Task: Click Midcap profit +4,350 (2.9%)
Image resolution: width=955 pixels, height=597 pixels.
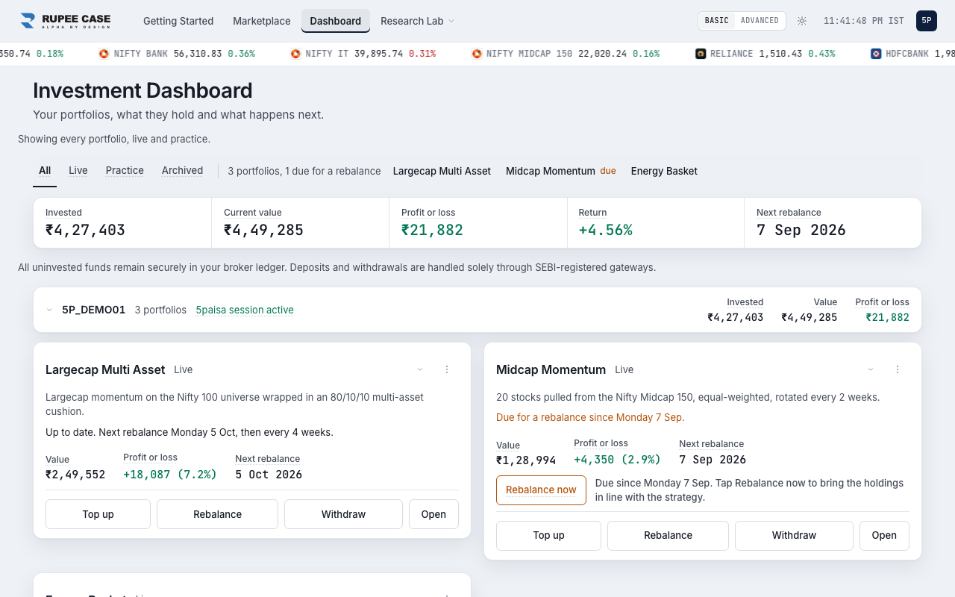Action: 617,460
